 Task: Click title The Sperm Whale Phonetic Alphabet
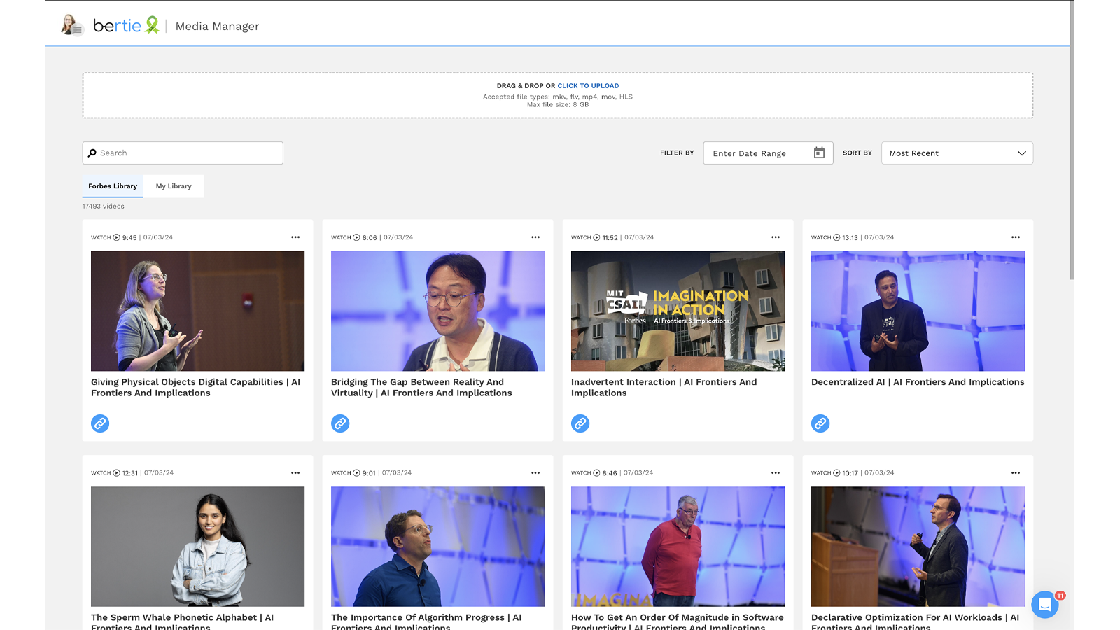tap(182, 622)
